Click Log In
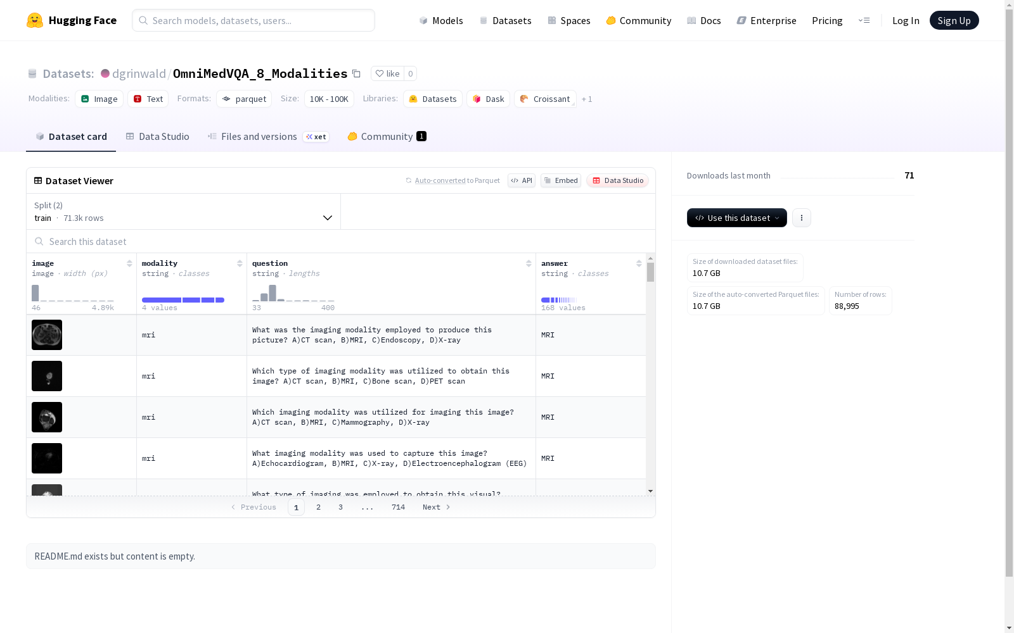 (x=906, y=20)
